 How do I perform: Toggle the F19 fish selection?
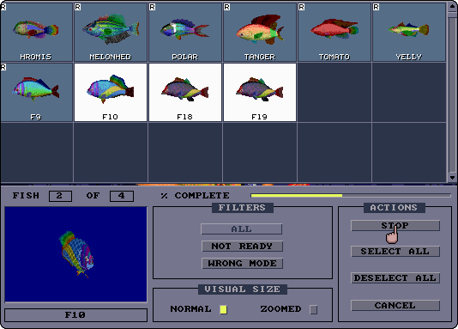pyautogui.click(x=260, y=92)
